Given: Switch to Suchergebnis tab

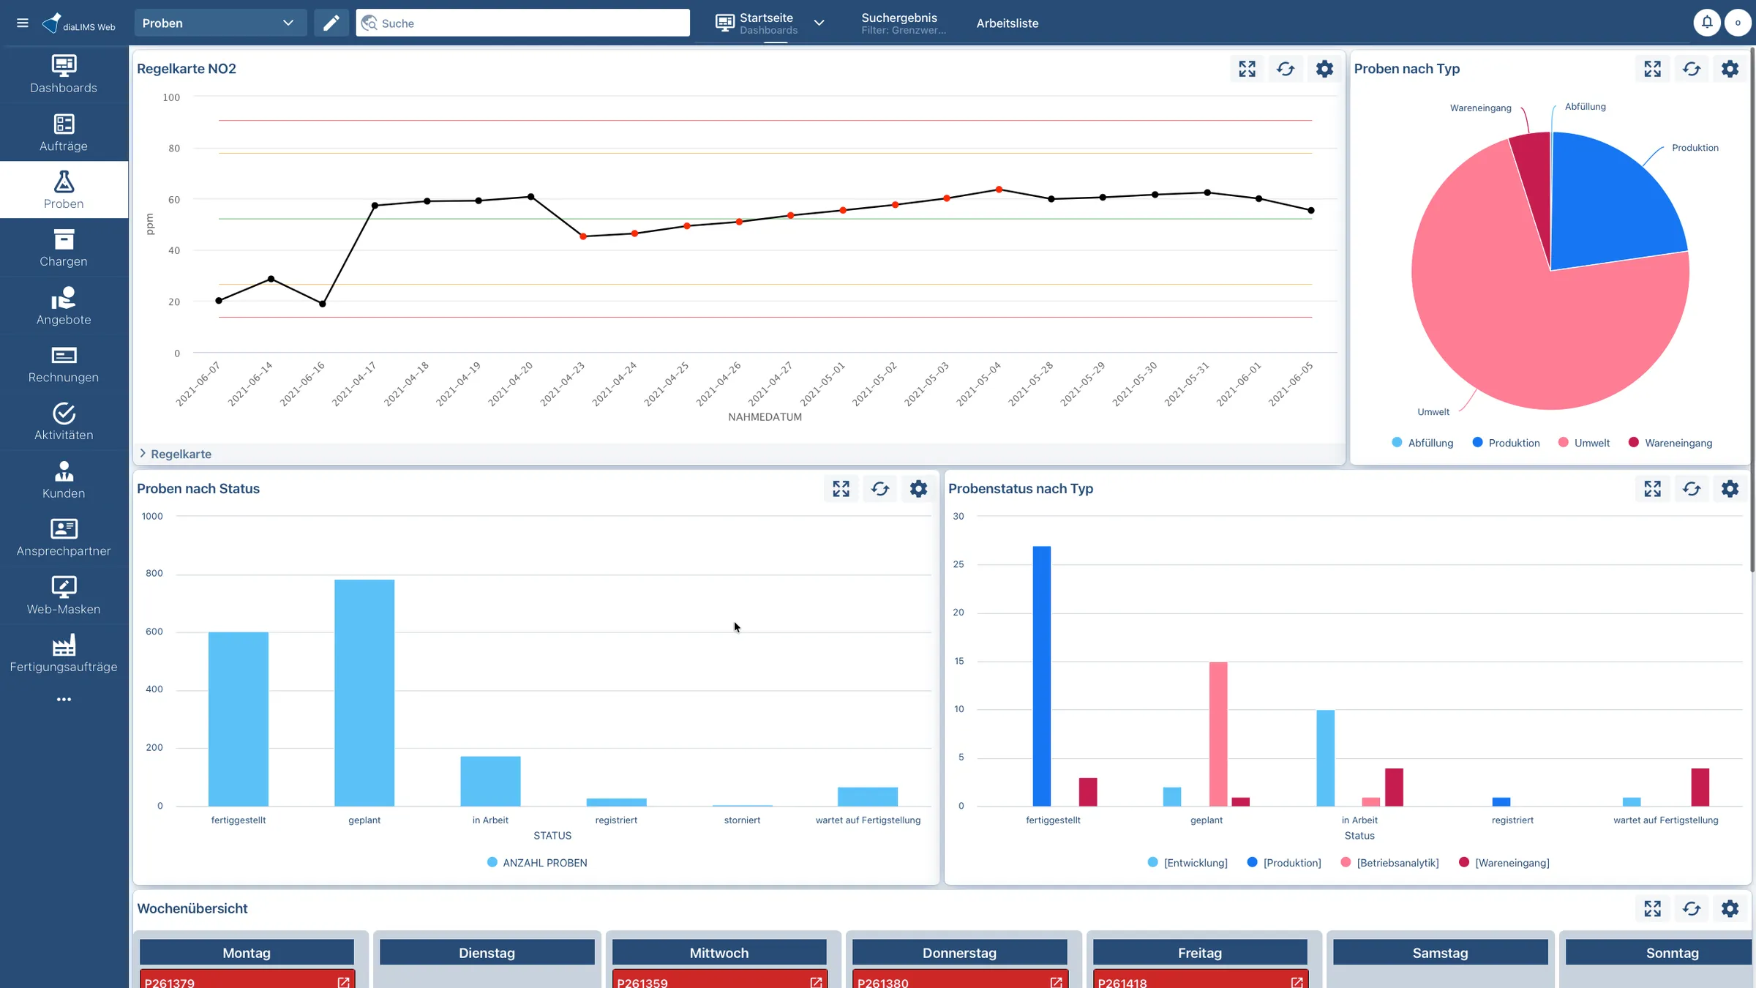Looking at the screenshot, I should pos(904,23).
